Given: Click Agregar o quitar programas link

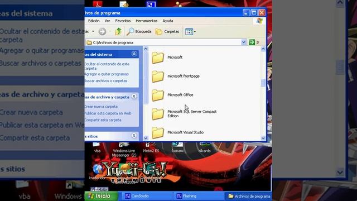Looking at the screenshot, I should pyautogui.click(x=107, y=74).
